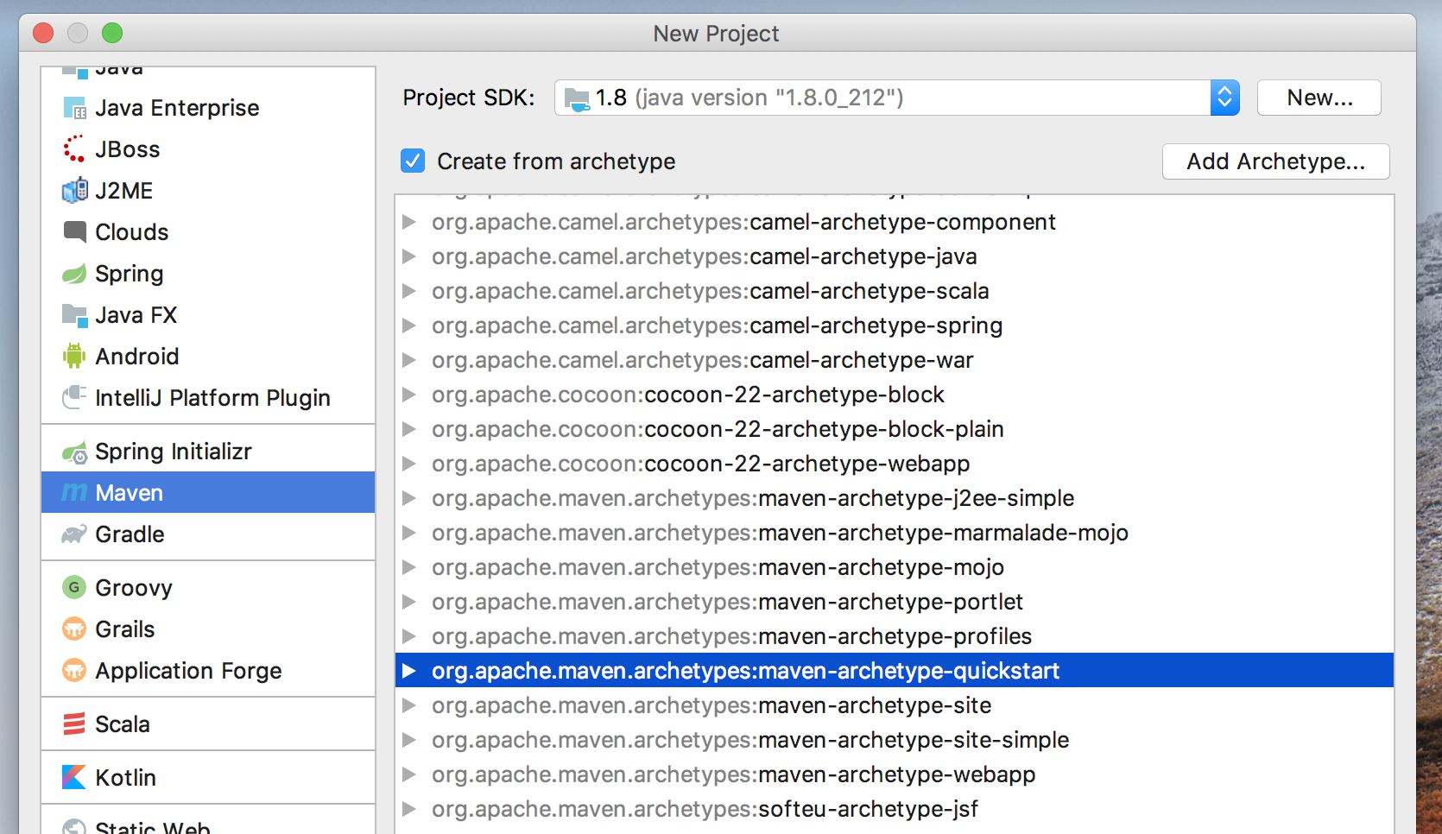The width and height of the screenshot is (1442, 834).
Task: Choose Kotlin project type
Action: [x=208, y=777]
